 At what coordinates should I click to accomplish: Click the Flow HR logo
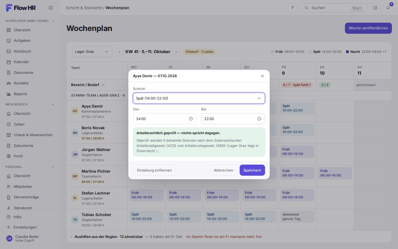coord(21,8)
